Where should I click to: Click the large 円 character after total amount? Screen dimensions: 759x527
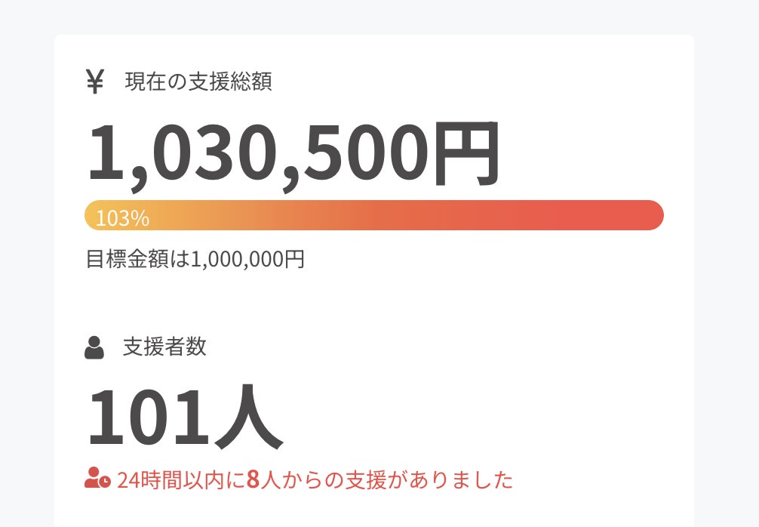464,155
